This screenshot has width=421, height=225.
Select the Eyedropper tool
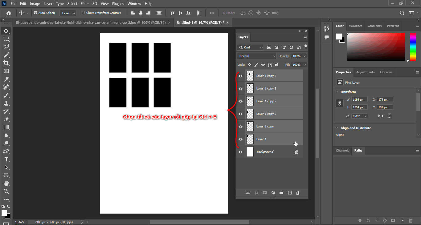tap(6, 79)
